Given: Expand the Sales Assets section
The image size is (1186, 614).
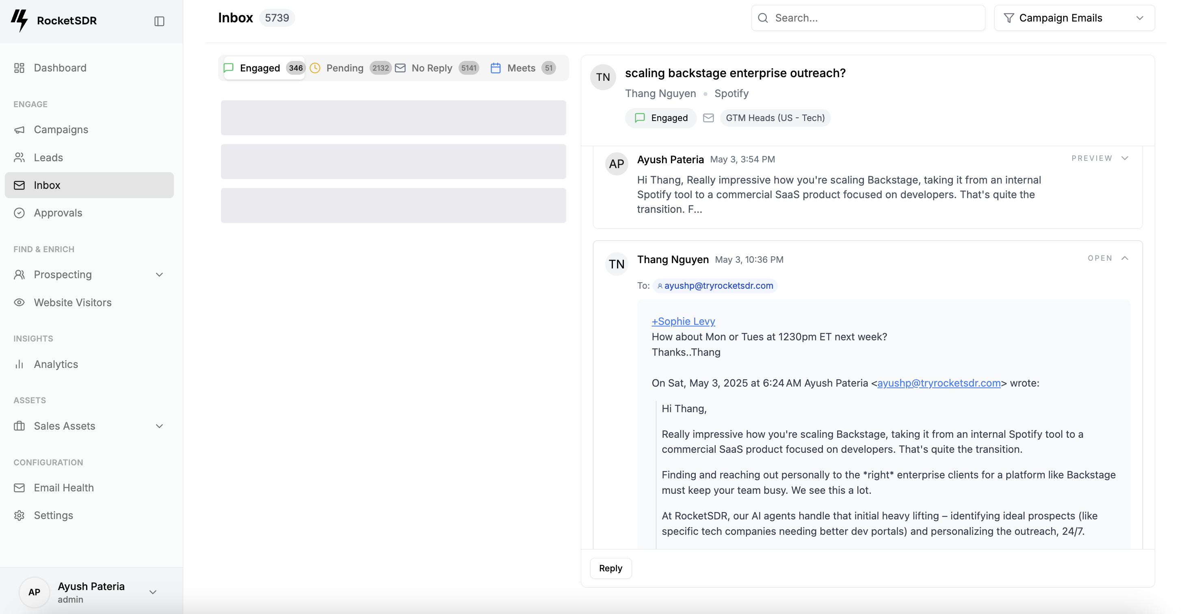Looking at the screenshot, I should 159,426.
